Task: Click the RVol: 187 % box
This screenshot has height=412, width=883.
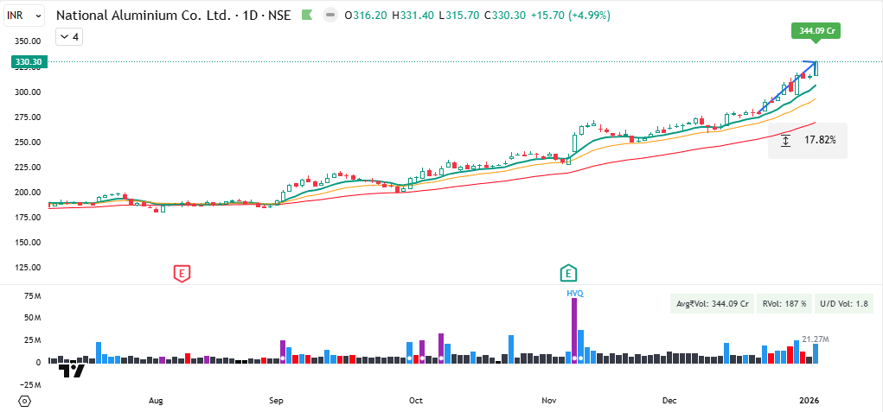Action: coord(784,304)
